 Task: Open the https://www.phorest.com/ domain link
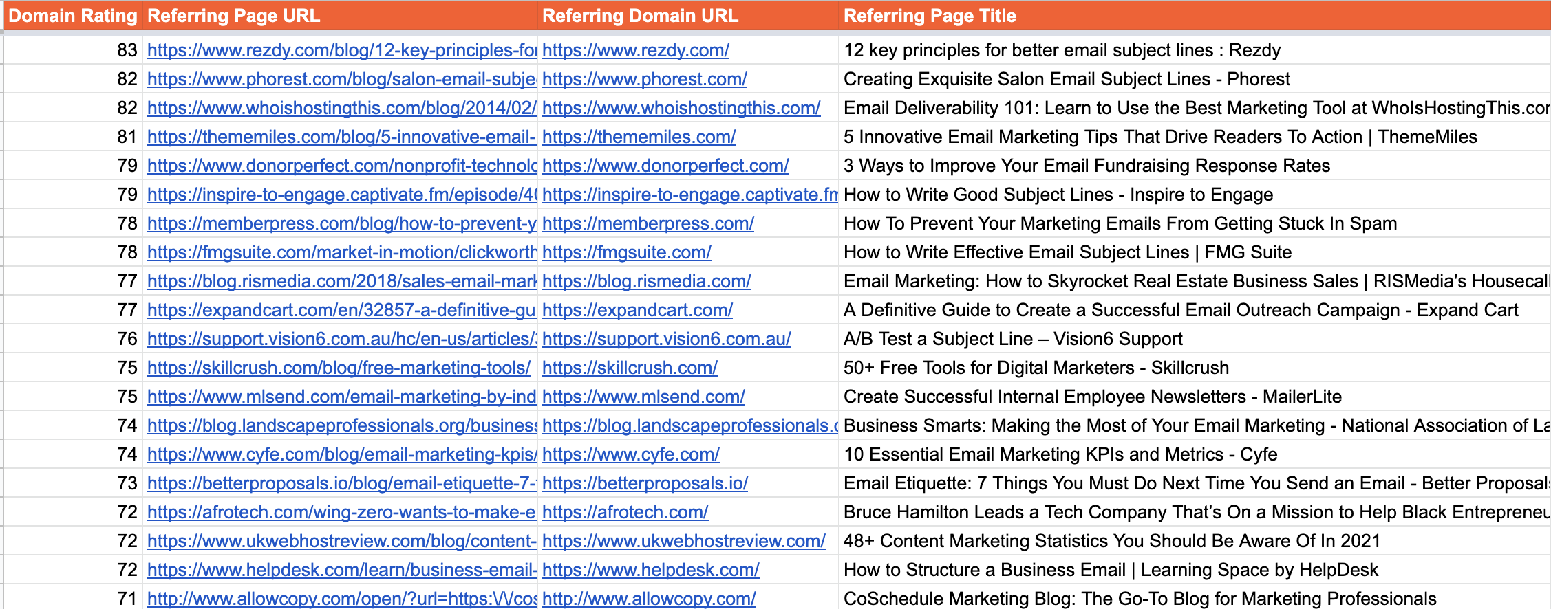pos(645,79)
